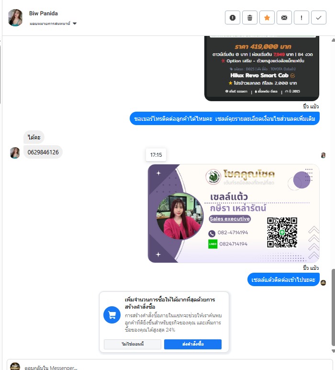
Task: Click the customer avatar beside phone number
Action: coord(15,153)
